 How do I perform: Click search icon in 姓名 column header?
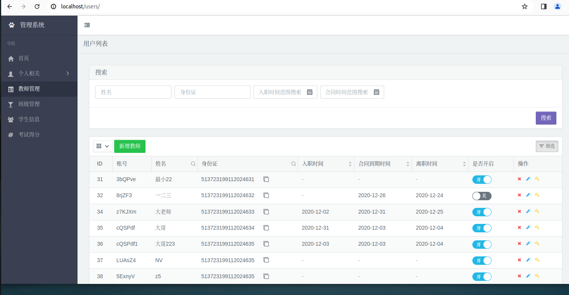(193, 164)
